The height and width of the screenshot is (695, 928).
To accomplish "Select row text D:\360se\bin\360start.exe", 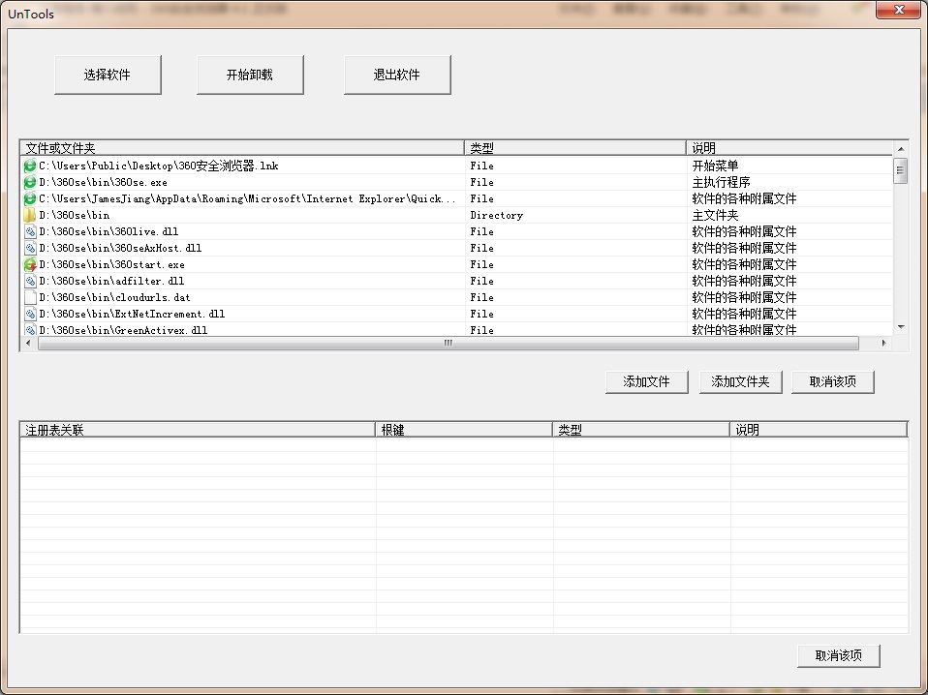I will click(111, 264).
